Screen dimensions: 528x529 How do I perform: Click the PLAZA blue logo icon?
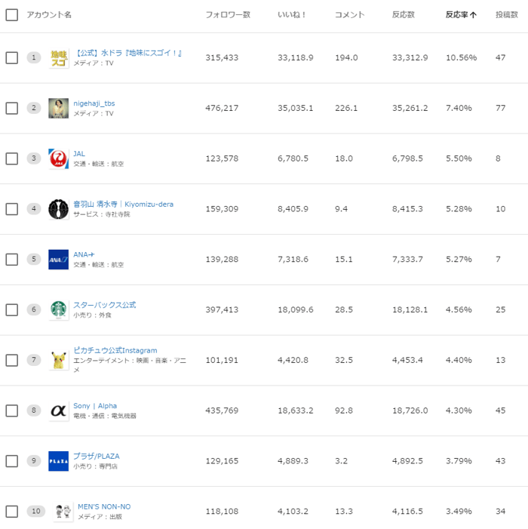click(59, 461)
